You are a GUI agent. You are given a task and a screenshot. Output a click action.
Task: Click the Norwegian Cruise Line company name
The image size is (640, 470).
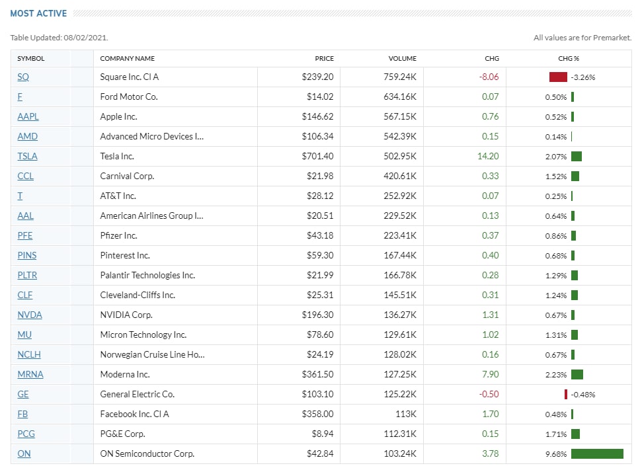point(153,354)
